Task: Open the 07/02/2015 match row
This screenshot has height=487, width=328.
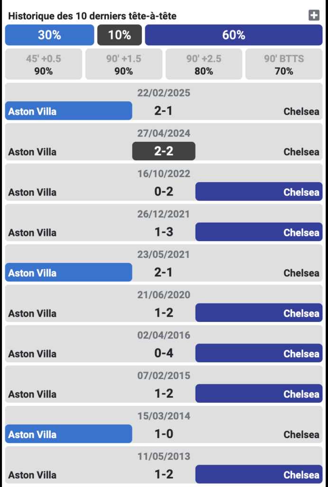Action: (x=163, y=386)
